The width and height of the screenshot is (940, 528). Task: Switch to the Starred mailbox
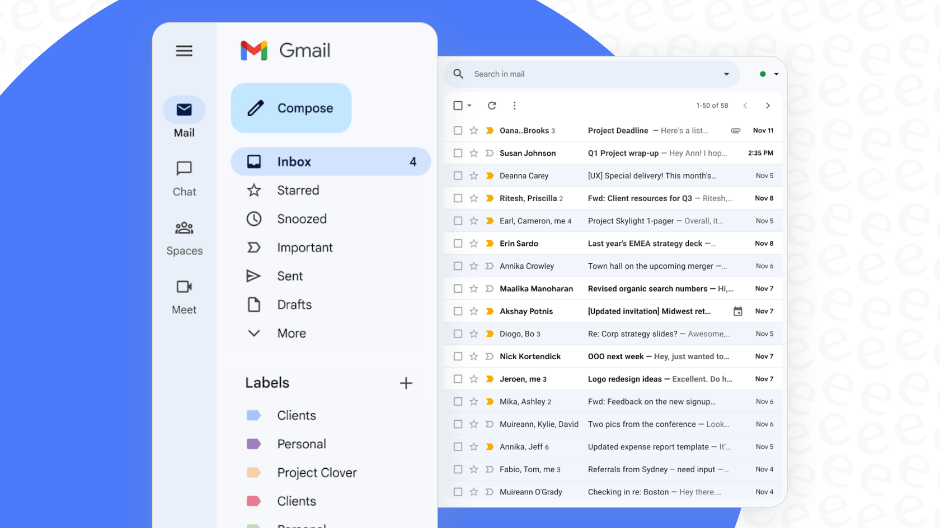pyautogui.click(x=298, y=190)
